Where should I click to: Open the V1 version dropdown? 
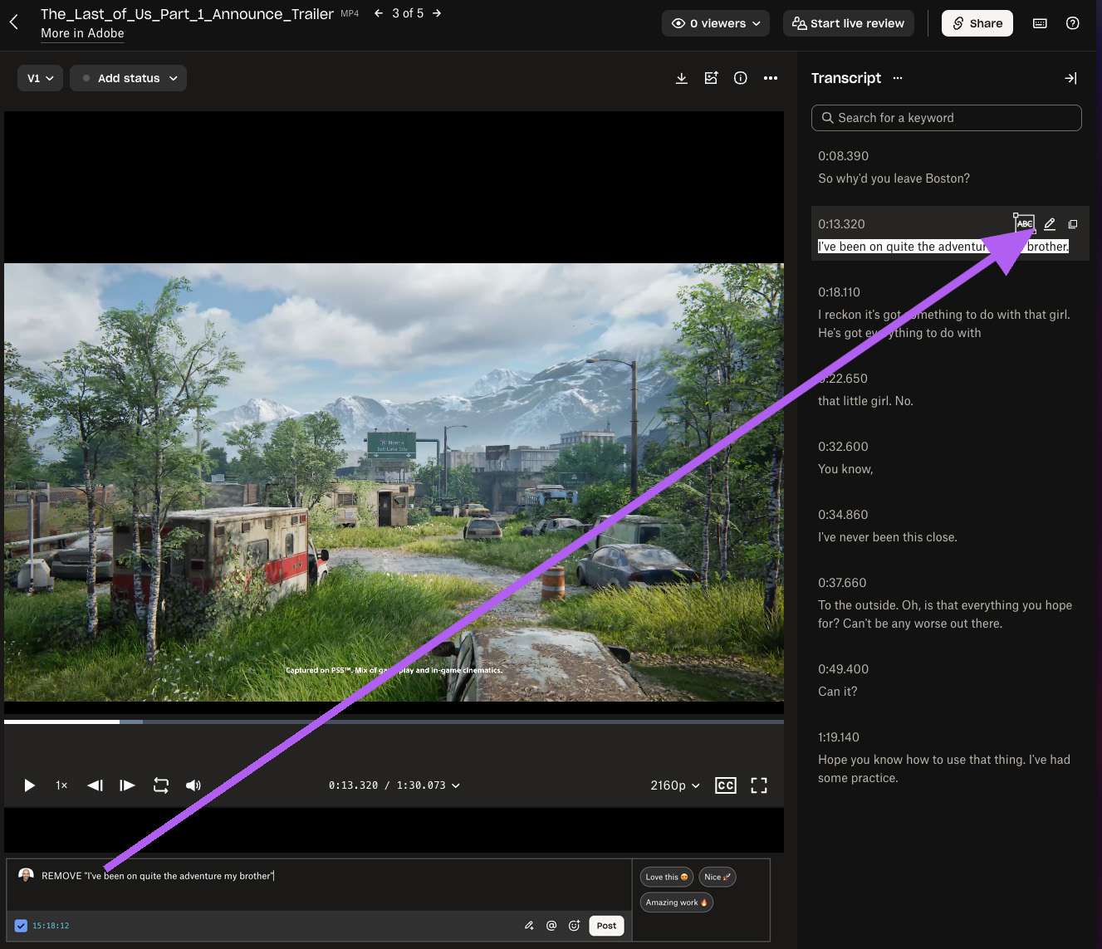(x=40, y=78)
